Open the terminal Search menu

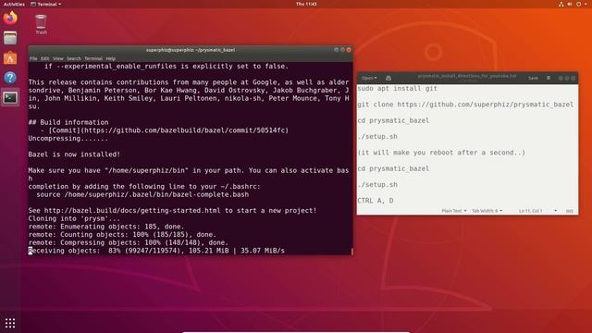pyautogui.click(x=74, y=58)
